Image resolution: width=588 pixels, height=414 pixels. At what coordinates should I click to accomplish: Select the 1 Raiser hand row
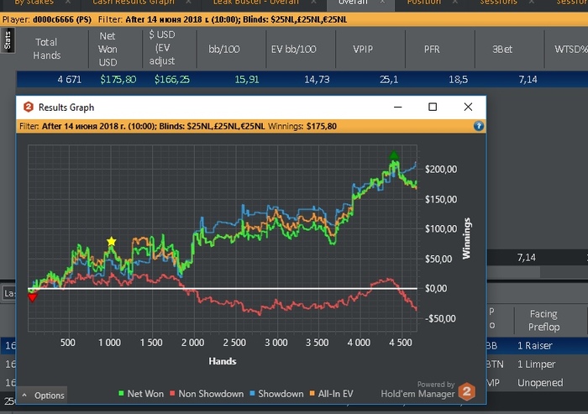pyautogui.click(x=535, y=345)
